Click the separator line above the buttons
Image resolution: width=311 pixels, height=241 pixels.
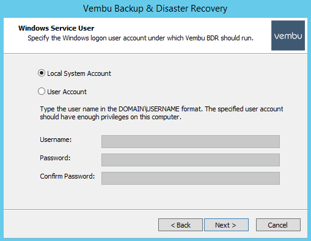pos(155,209)
